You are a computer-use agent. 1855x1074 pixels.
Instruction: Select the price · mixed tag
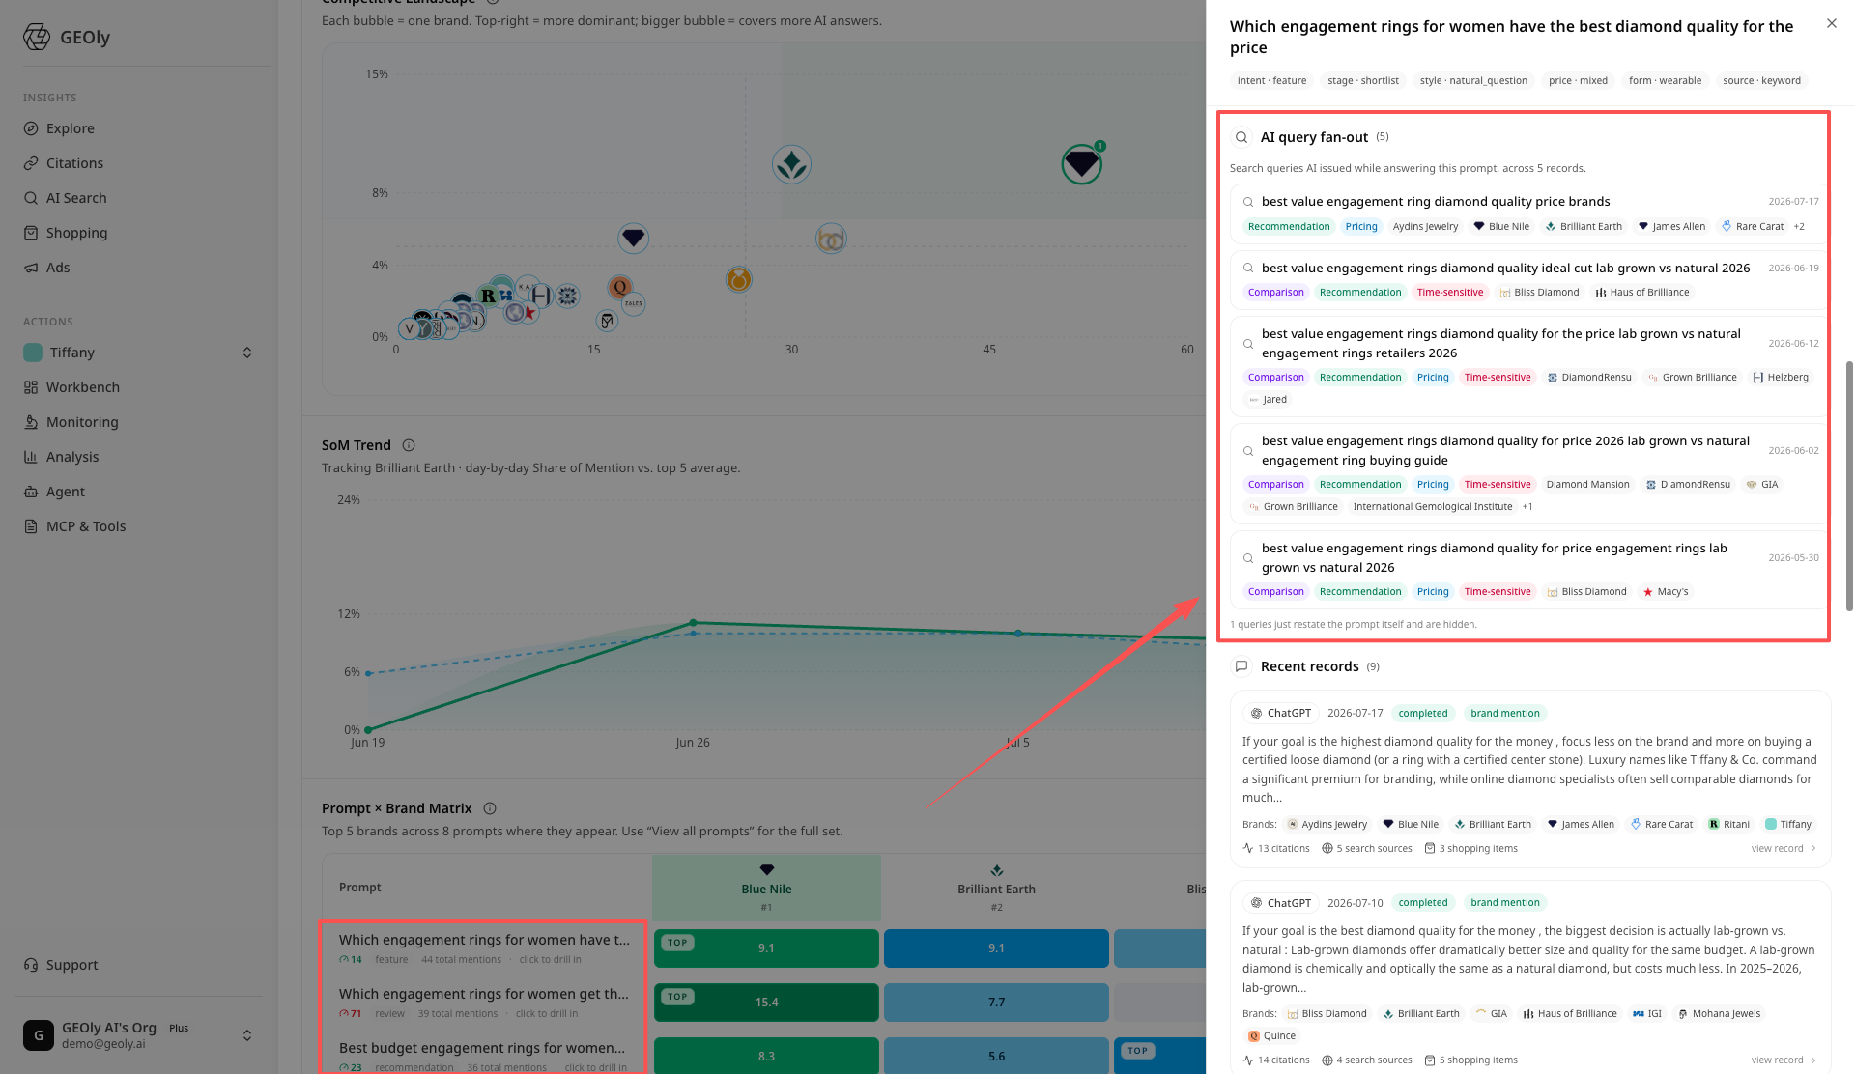click(x=1578, y=80)
